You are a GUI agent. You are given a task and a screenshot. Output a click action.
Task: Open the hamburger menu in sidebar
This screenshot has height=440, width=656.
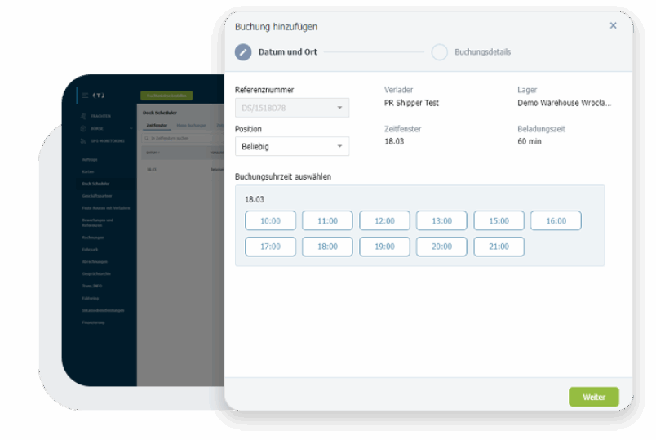pos(85,96)
